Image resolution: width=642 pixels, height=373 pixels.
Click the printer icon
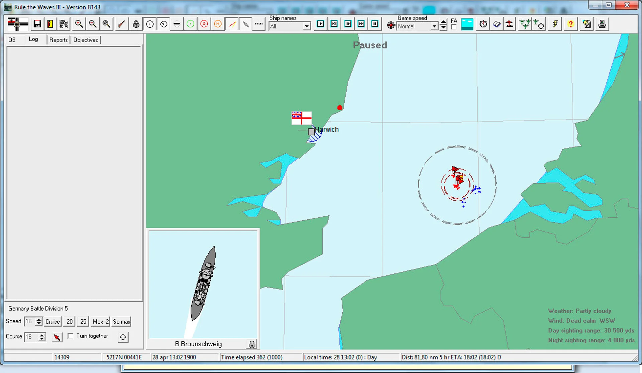click(602, 24)
